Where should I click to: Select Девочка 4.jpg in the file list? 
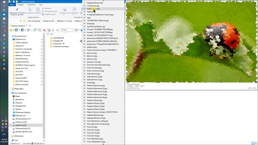pyautogui.click(x=92, y=56)
